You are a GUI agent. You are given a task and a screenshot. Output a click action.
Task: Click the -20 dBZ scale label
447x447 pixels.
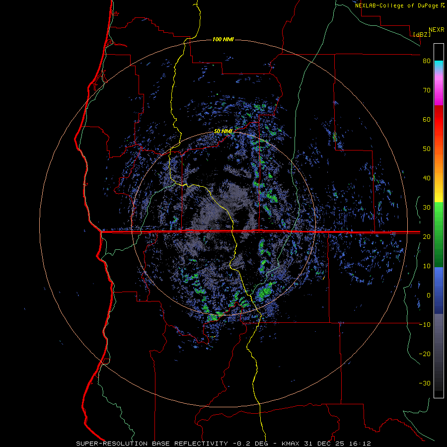click(x=425, y=354)
